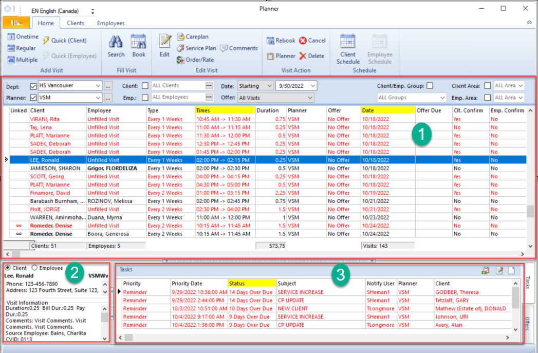Uncheck the Dept checkbox
The width and height of the screenshot is (538, 353).
pos(32,85)
